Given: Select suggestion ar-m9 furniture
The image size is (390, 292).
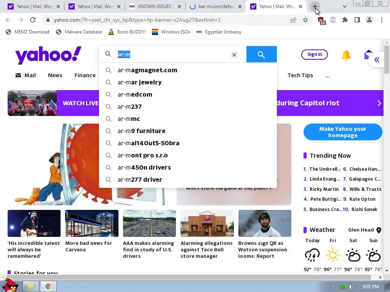Looking at the screenshot, I should click(188, 131).
